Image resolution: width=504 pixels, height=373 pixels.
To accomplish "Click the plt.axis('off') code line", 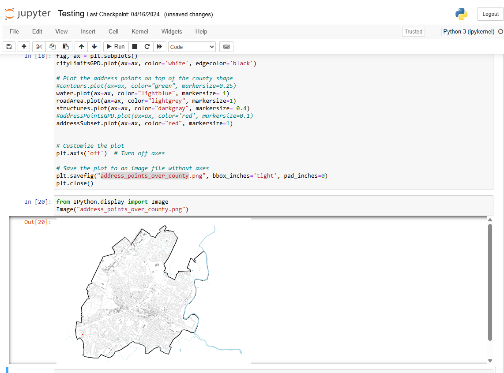I will pyautogui.click(x=110, y=153).
